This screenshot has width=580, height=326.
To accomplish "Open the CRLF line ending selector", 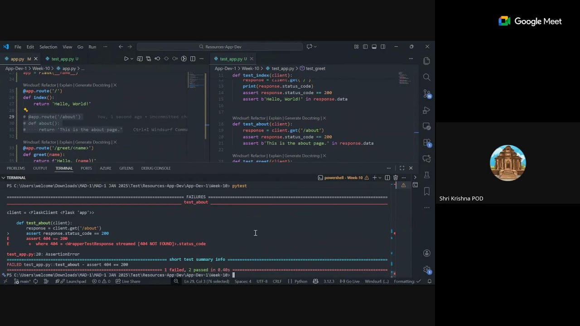I will point(277,282).
